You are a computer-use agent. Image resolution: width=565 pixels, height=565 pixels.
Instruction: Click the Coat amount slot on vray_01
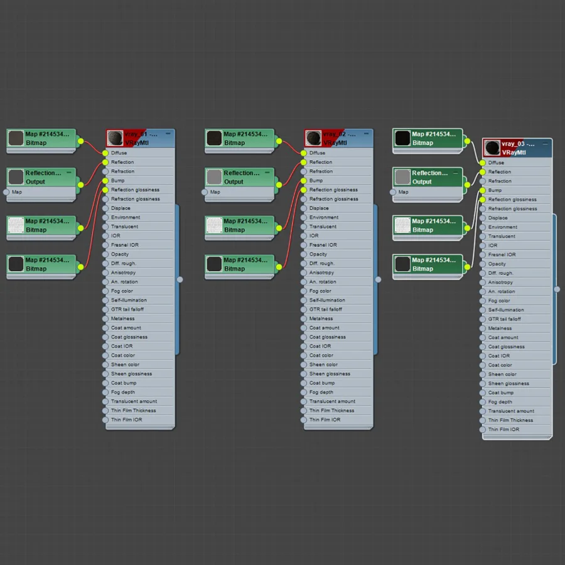[140, 328]
